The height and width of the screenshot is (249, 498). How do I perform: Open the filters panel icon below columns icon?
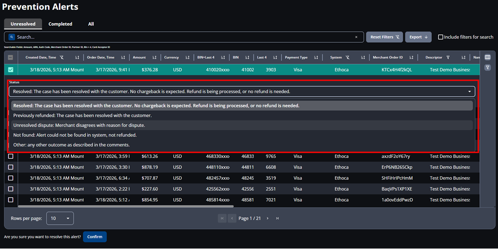pos(488,68)
